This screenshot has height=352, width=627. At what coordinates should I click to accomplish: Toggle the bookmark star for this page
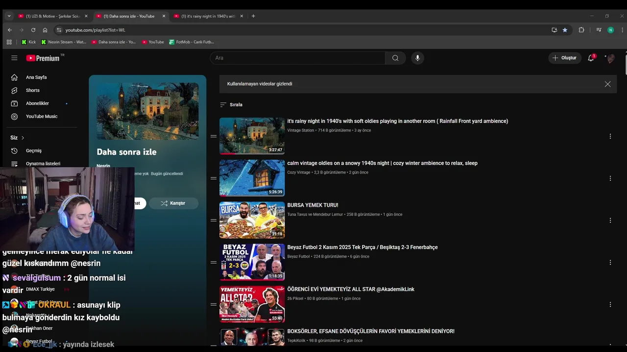pyautogui.click(x=565, y=30)
